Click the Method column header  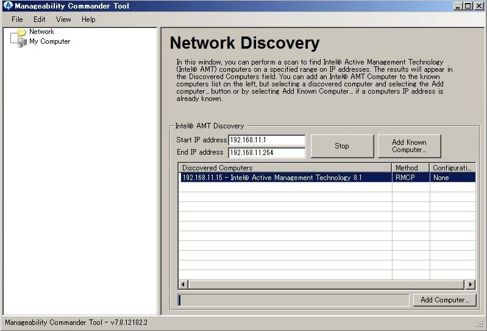point(411,168)
